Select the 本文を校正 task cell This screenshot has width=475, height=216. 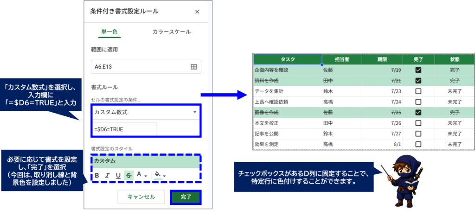(288, 123)
